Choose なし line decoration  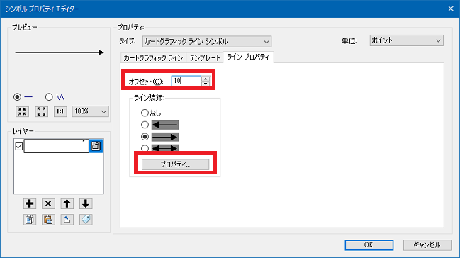pos(145,113)
